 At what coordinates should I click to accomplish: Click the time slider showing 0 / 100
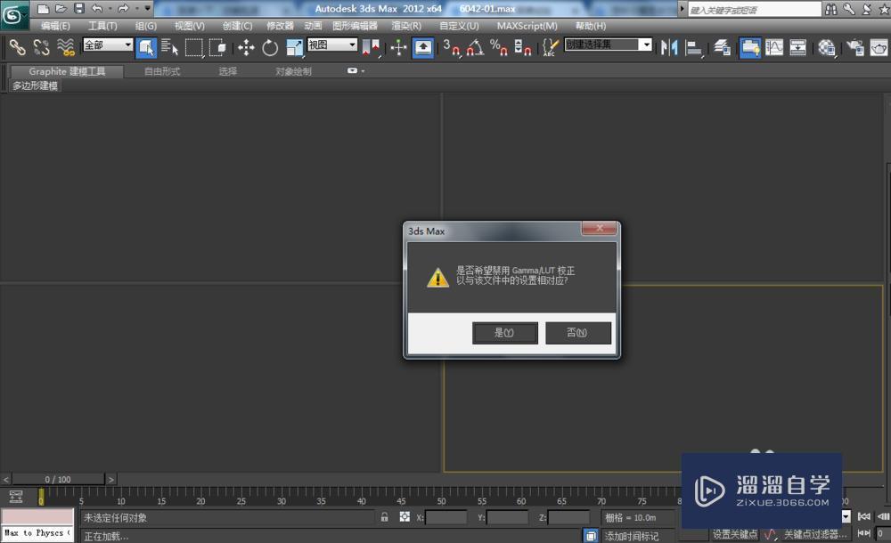(x=58, y=480)
